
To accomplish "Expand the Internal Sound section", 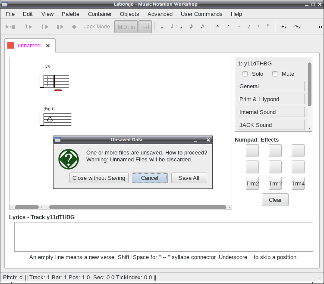I will point(271,112).
